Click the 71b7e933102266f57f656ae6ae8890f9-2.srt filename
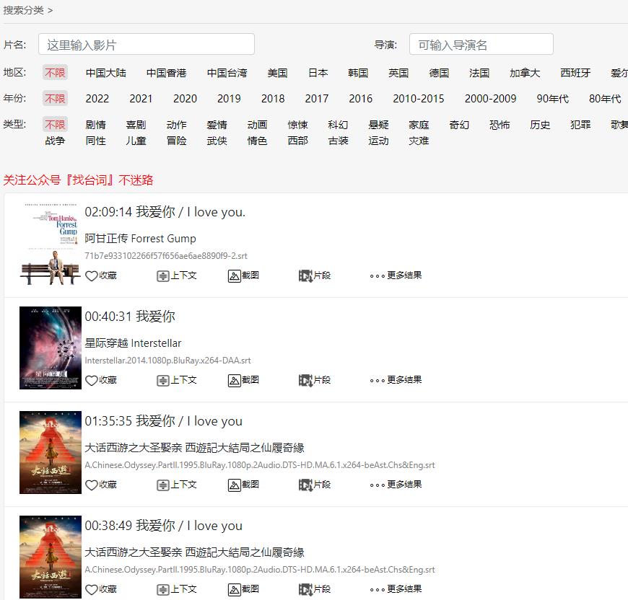This screenshot has width=628, height=600. tap(166, 256)
